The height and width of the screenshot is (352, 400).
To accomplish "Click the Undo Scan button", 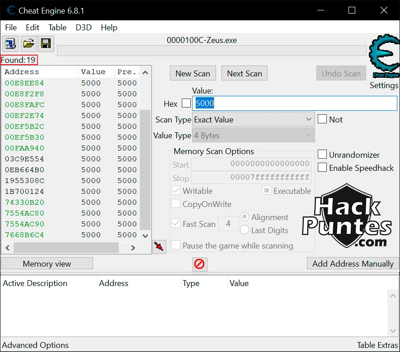I will (341, 73).
